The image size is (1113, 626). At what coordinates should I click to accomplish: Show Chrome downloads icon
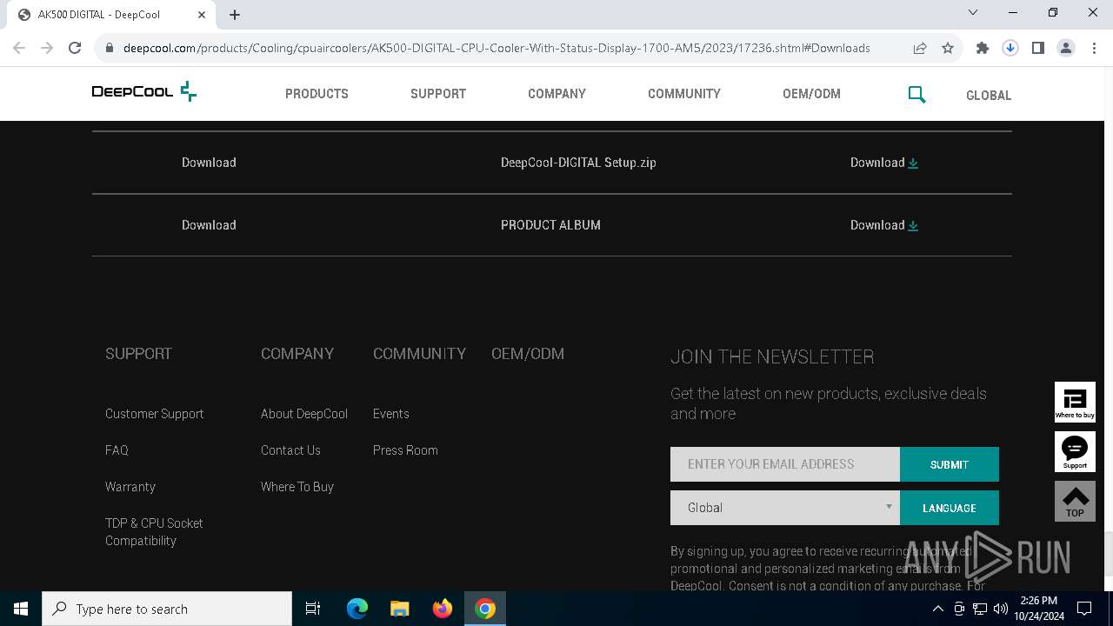tap(1010, 48)
